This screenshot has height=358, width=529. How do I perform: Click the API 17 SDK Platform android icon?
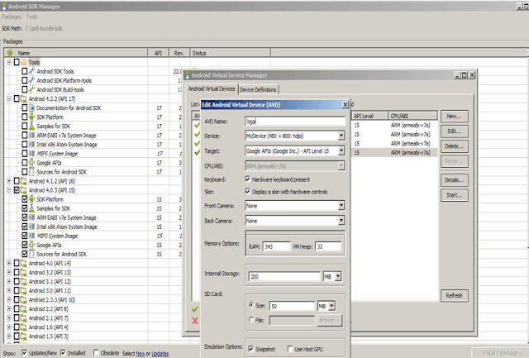(x=31, y=117)
